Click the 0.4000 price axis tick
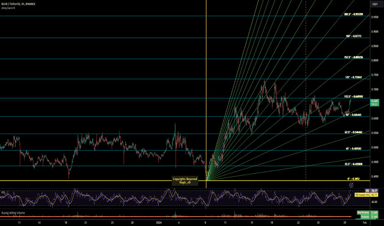 pos(375,176)
